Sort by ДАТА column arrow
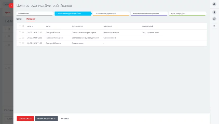 [x=33, y=26]
